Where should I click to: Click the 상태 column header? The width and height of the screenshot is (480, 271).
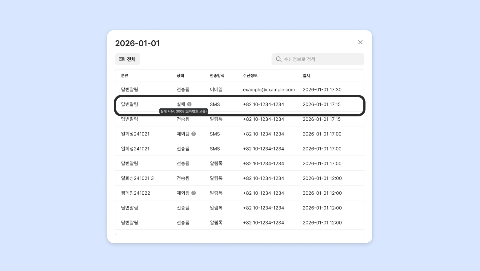click(x=180, y=76)
